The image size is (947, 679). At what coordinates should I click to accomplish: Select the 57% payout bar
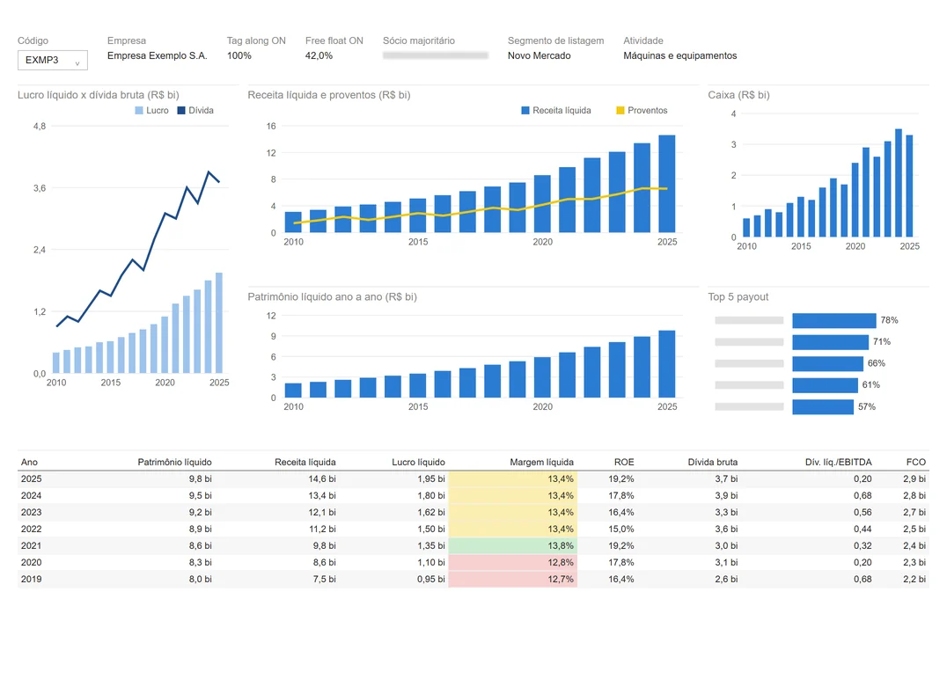click(x=823, y=407)
